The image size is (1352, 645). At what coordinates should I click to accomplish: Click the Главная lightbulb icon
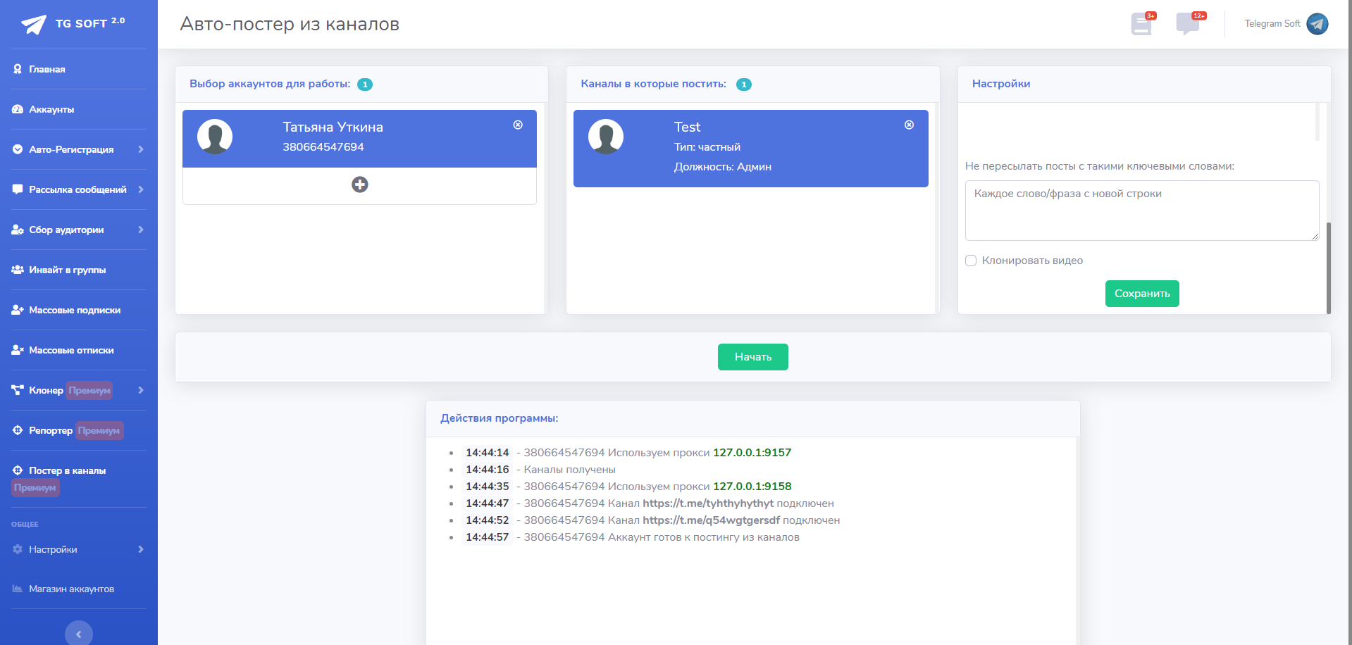(x=18, y=69)
